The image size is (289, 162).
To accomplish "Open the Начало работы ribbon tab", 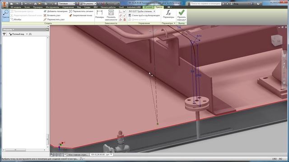I will coord(108,7).
